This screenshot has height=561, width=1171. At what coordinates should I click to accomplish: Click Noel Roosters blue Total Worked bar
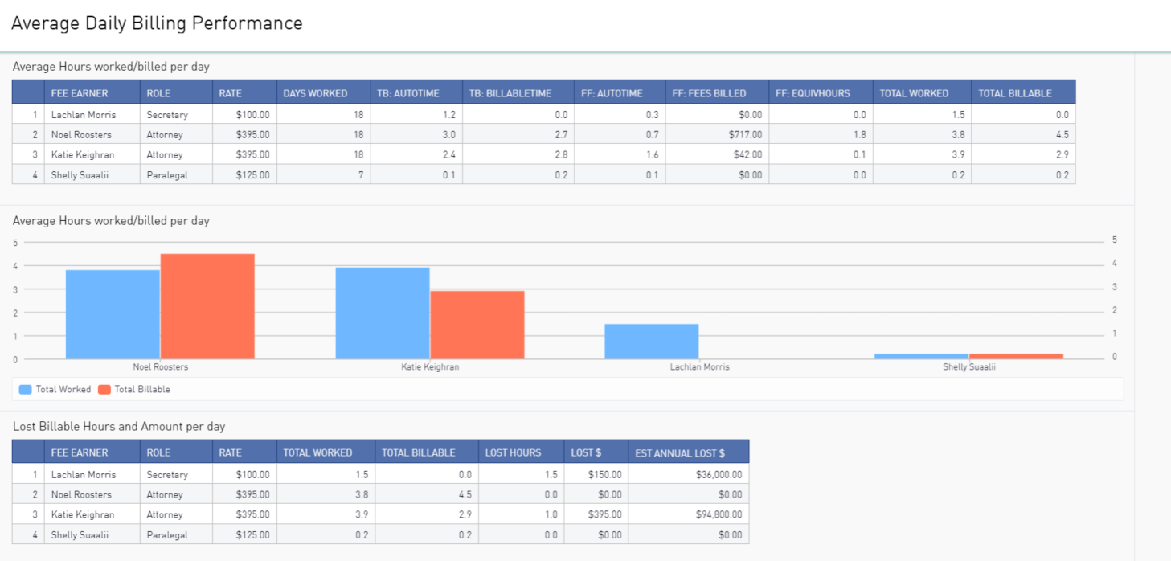(x=113, y=314)
